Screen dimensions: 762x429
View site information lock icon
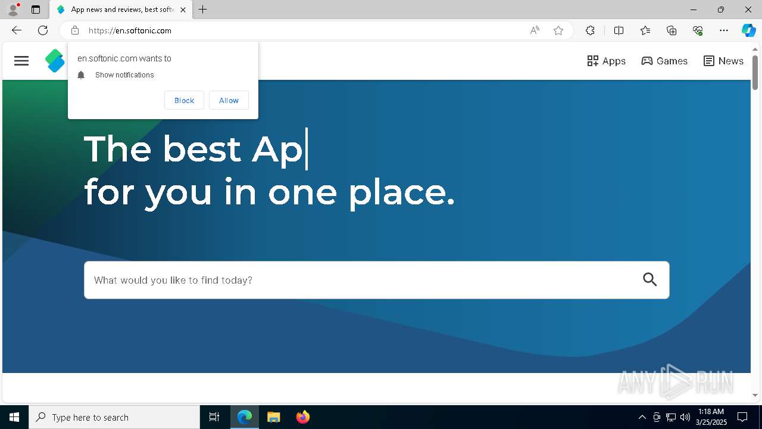click(x=75, y=30)
